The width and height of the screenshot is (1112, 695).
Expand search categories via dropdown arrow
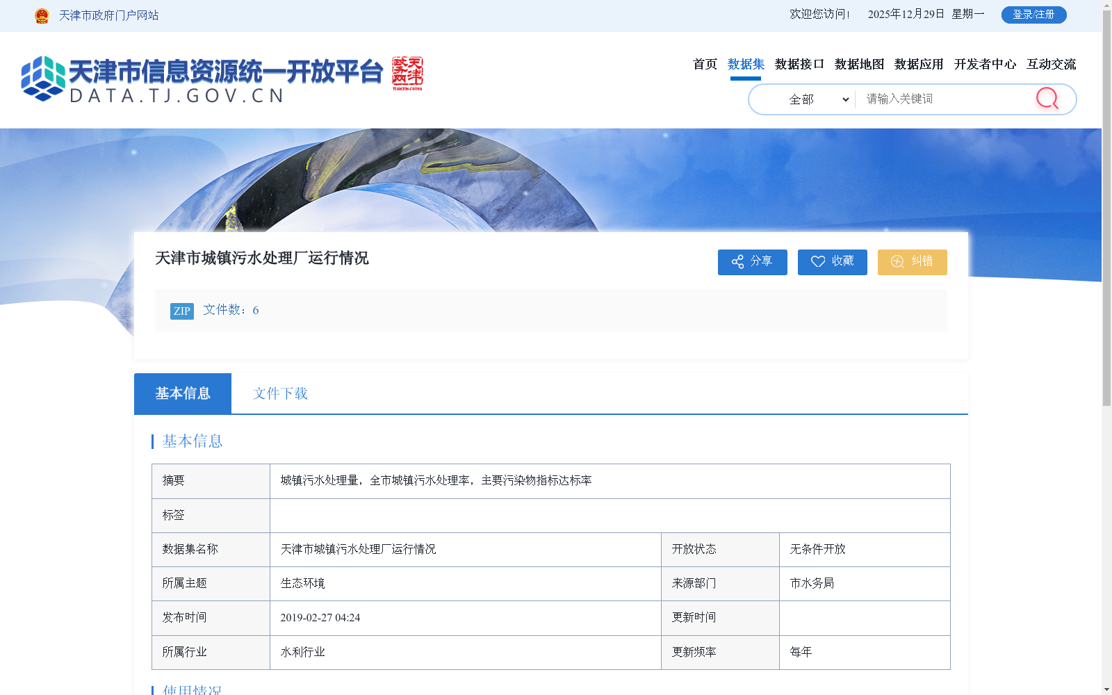pos(845,99)
